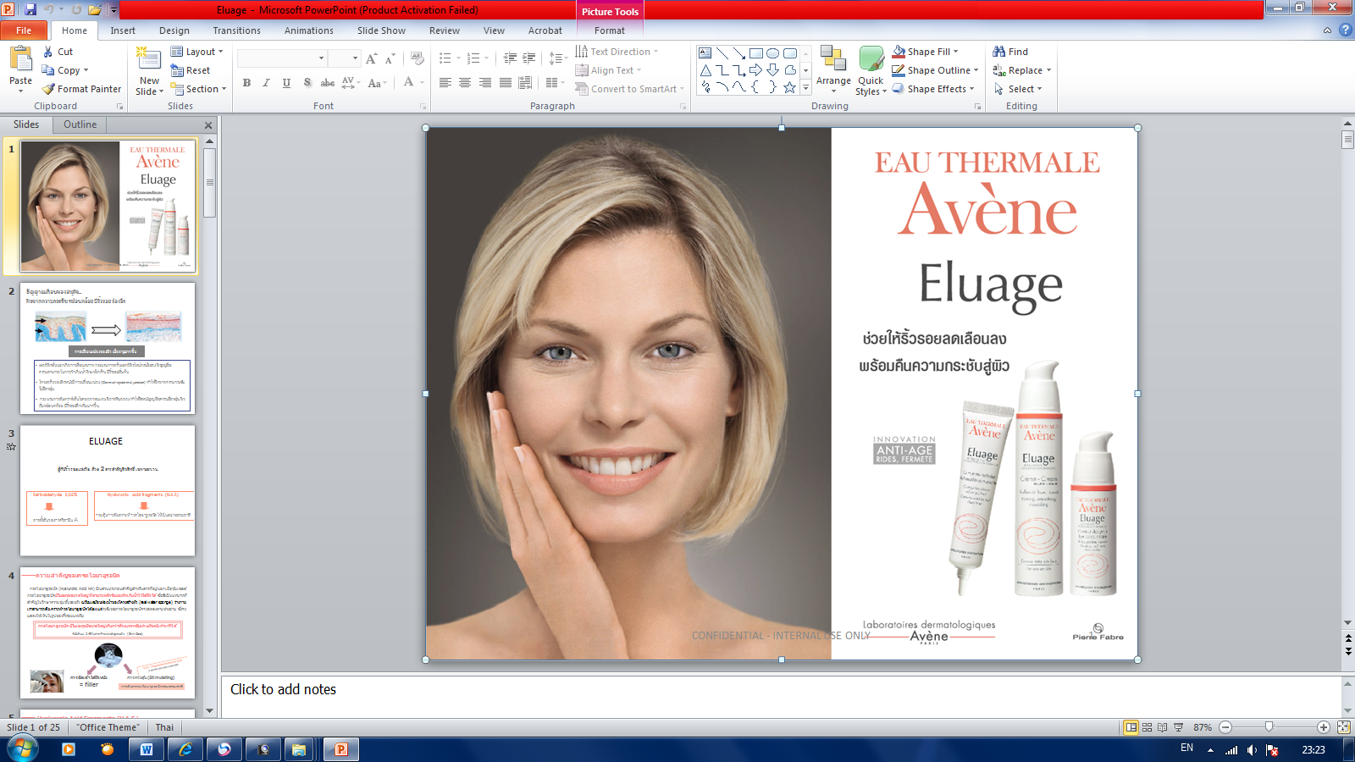1355x762 pixels.
Task: Click the Align Text button
Action: [608, 70]
